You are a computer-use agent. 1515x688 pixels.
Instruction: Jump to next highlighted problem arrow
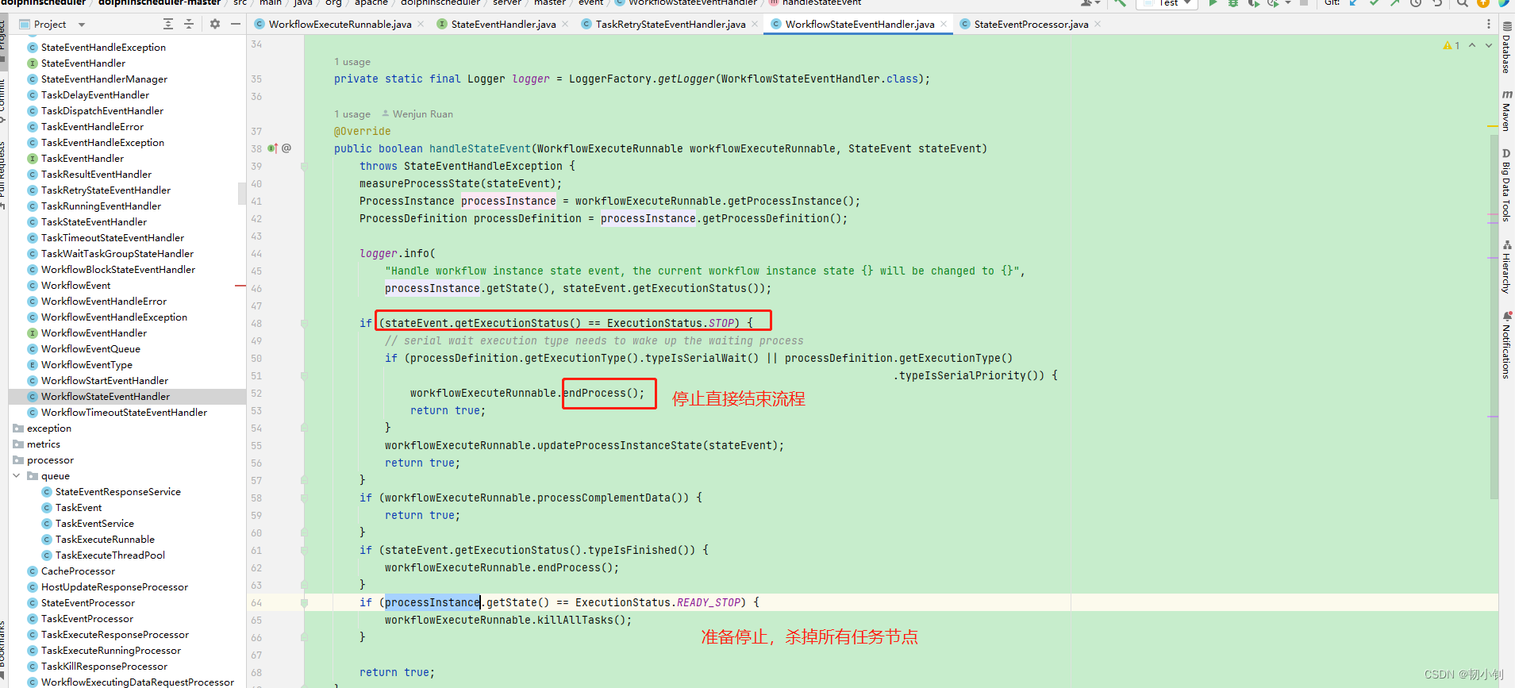1488,45
